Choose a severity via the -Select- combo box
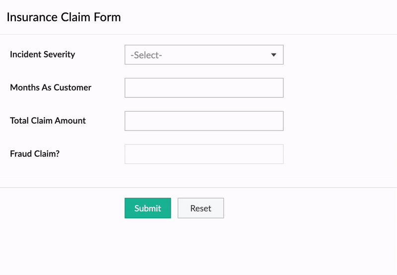This screenshot has width=397, height=275. (203, 55)
